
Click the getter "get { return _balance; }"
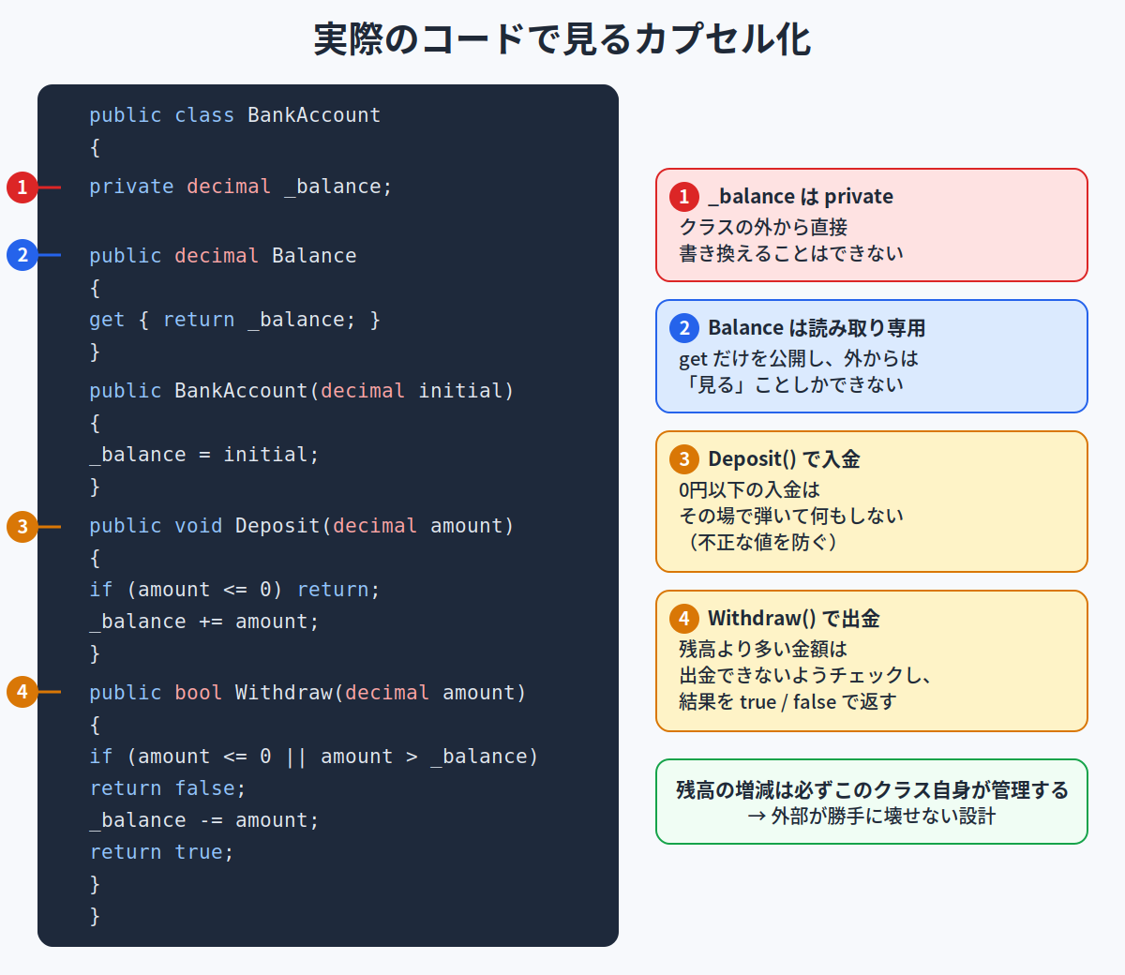click(235, 320)
